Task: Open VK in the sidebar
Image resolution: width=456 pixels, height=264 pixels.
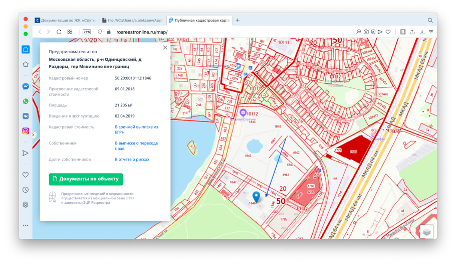Action: pos(26,116)
